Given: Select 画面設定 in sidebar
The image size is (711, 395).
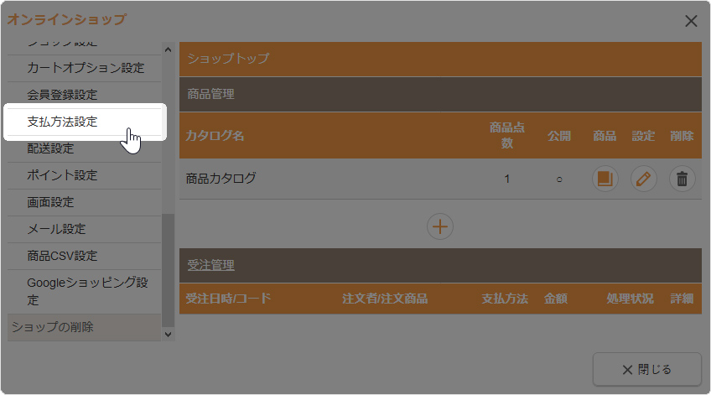Looking at the screenshot, I should (50, 202).
